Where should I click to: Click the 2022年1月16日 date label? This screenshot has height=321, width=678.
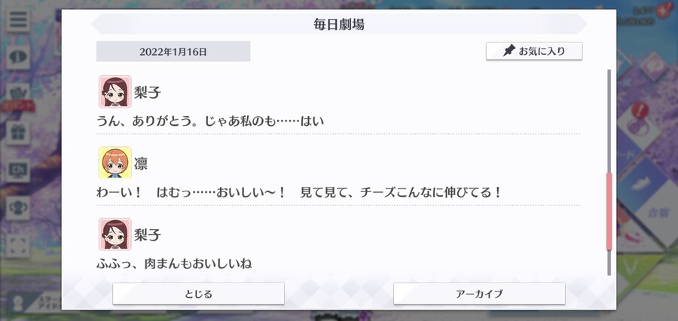pos(173,51)
